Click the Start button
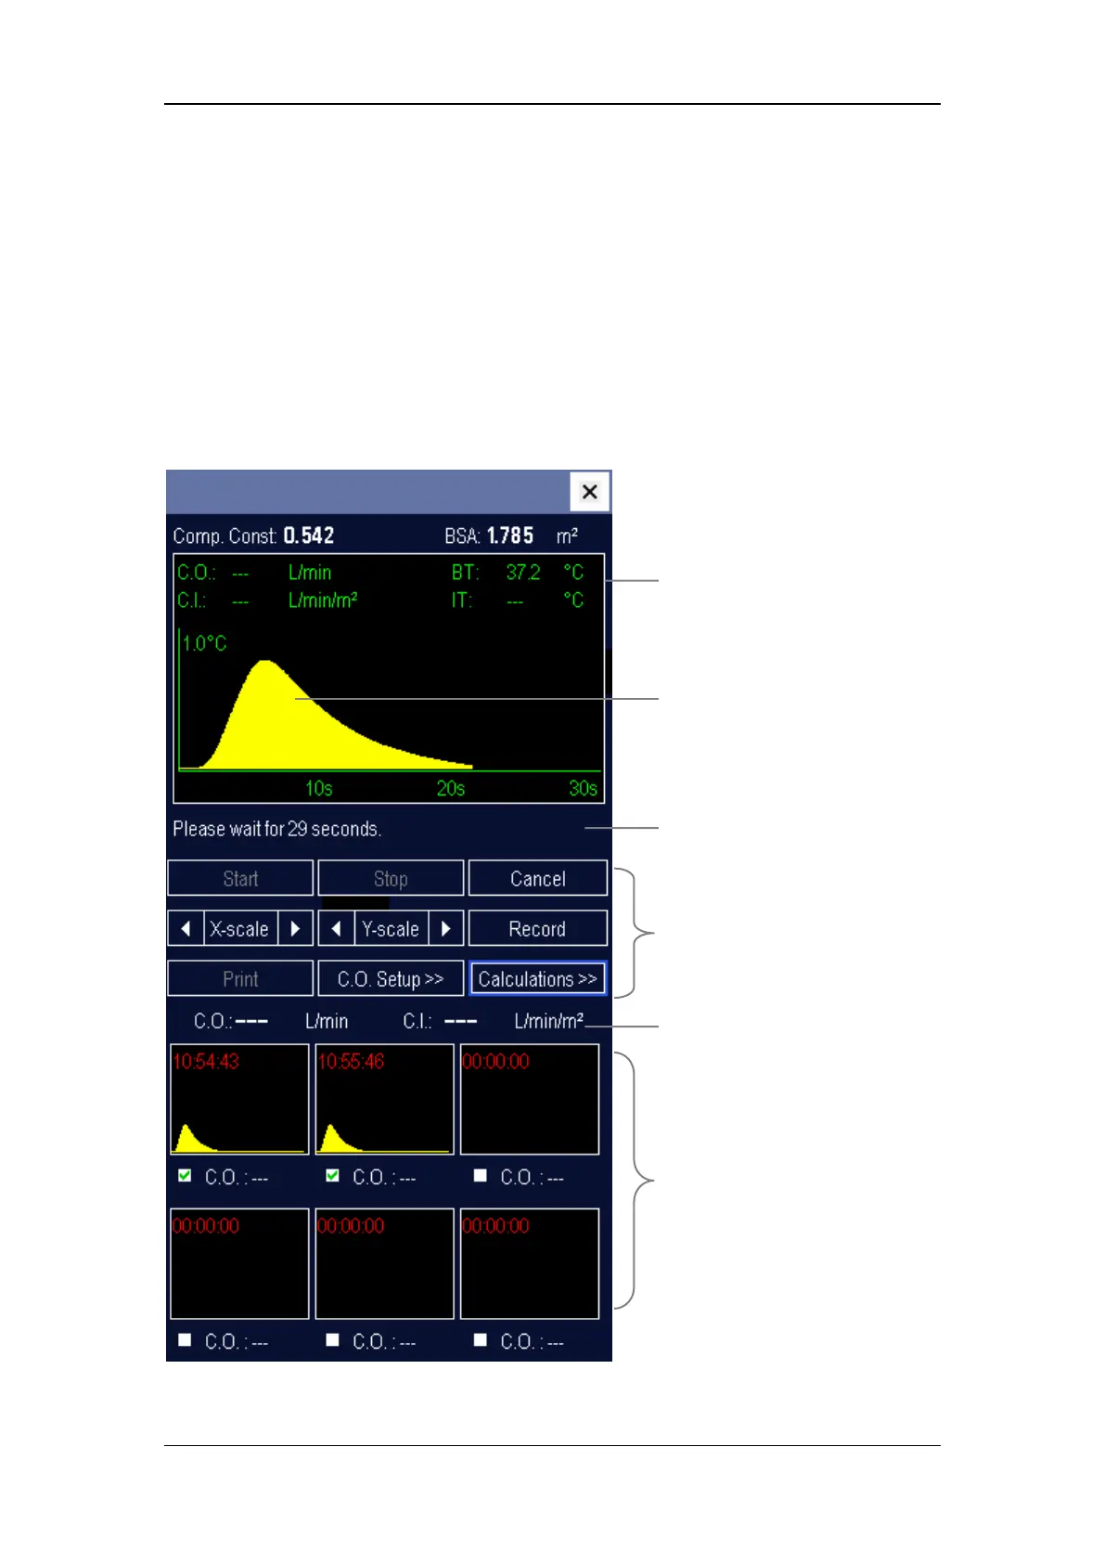This screenshot has width=1104, height=1563. coord(240,878)
